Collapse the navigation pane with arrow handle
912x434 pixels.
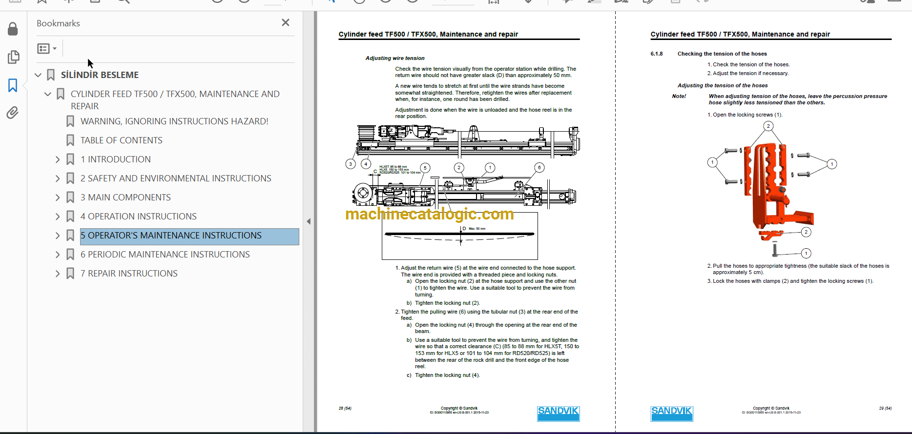coord(309,221)
